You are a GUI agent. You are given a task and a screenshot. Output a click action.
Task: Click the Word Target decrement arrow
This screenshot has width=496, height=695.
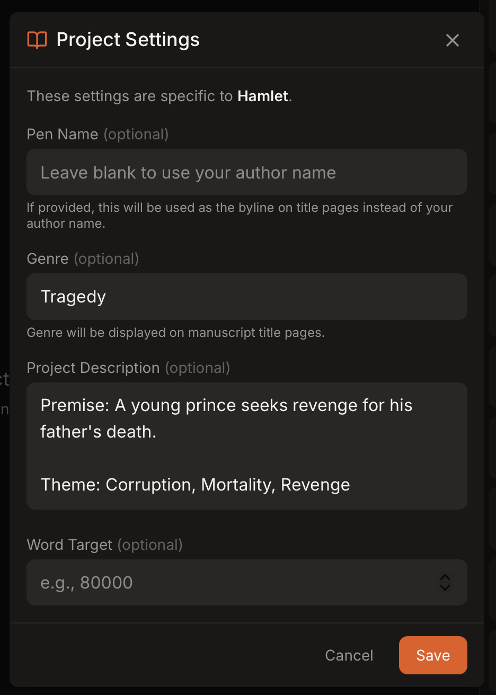pyautogui.click(x=445, y=587)
